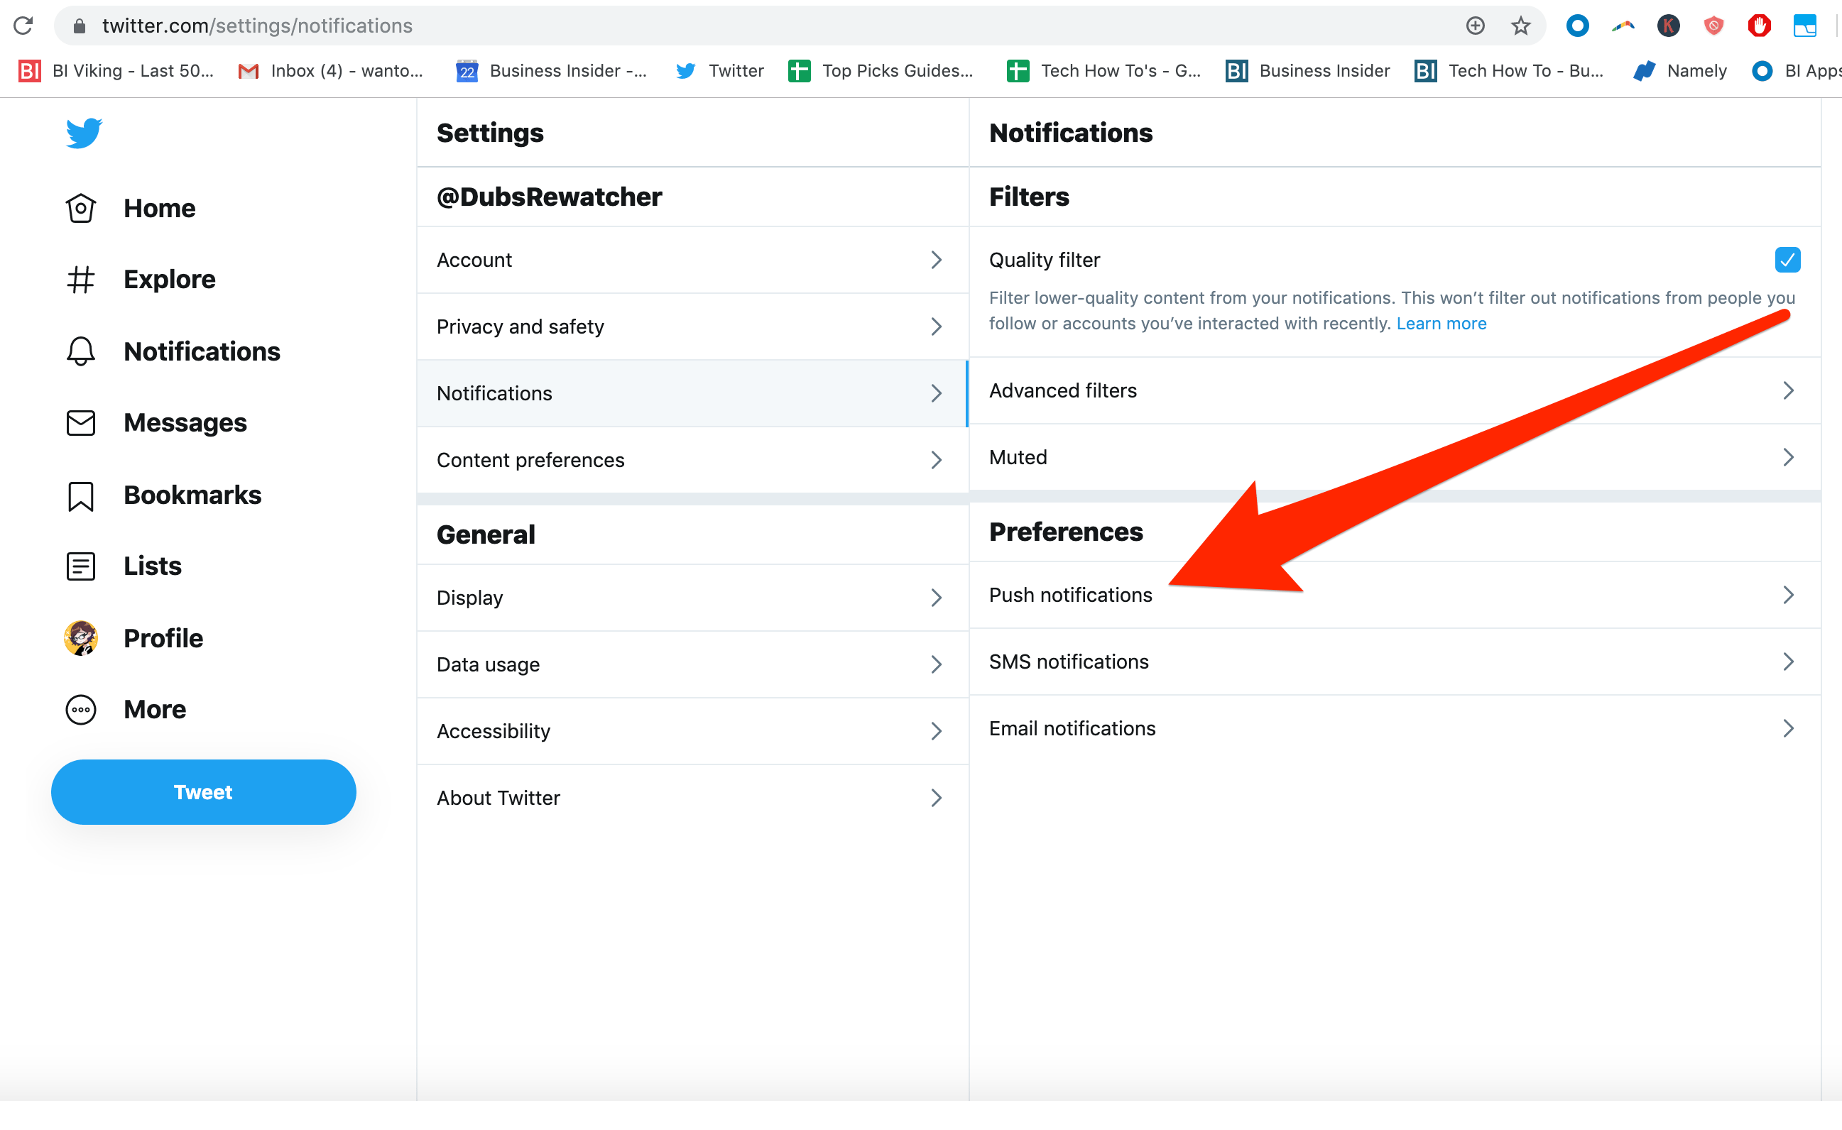Uncheck the Quality filter checkbox
The image size is (1842, 1130).
[x=1787, y=260]
